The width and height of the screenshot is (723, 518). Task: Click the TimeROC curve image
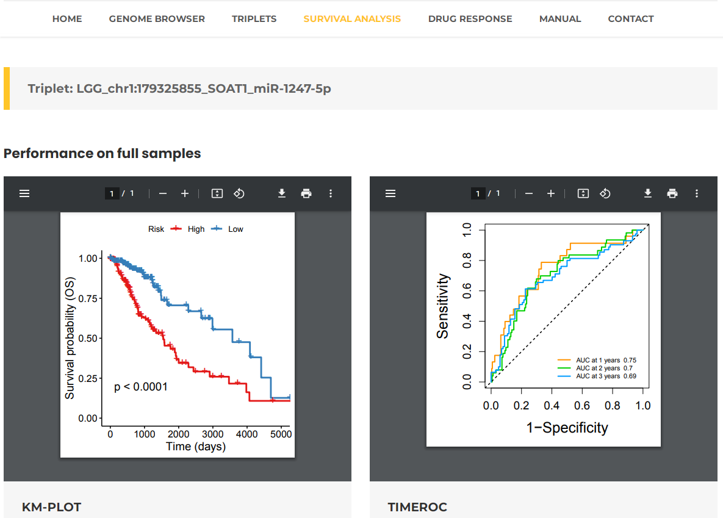[x=544, y=329]
